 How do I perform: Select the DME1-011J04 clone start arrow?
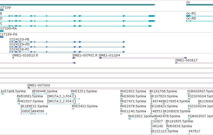coord(100,58)
